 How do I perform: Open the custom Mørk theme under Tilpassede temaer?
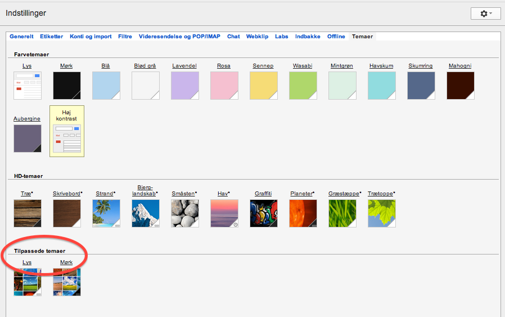66,282
